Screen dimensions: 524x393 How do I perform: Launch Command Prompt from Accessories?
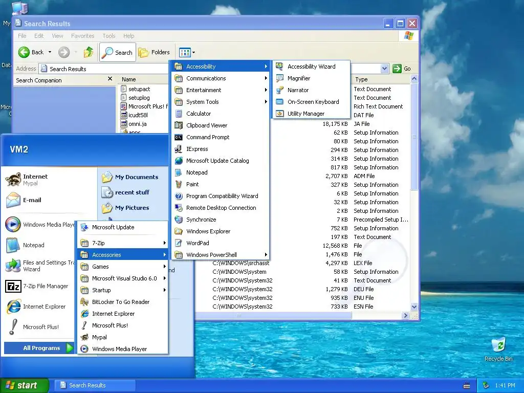click(x=221, y=137)
